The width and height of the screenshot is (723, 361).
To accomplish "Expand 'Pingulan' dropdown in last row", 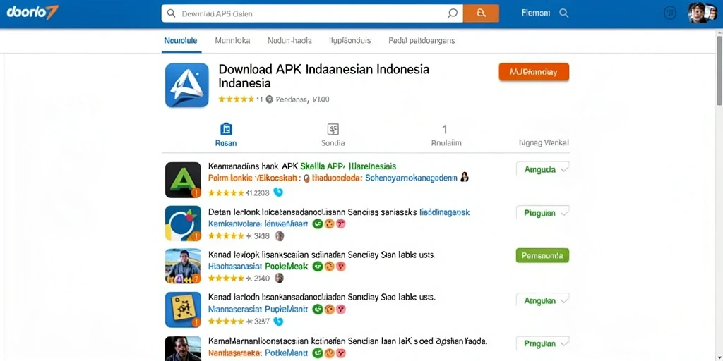I will pyautogui.click(x=542, y=343).
